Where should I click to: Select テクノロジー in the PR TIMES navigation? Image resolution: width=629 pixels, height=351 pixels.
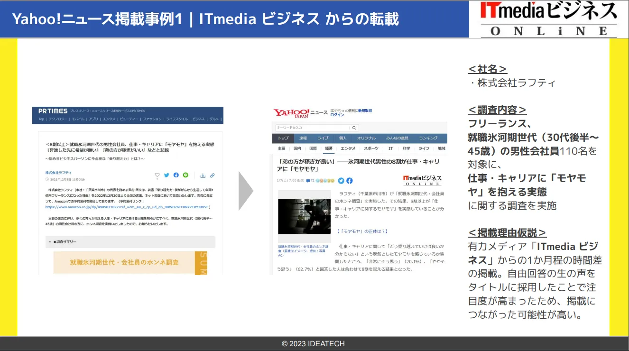coord(58,119)
